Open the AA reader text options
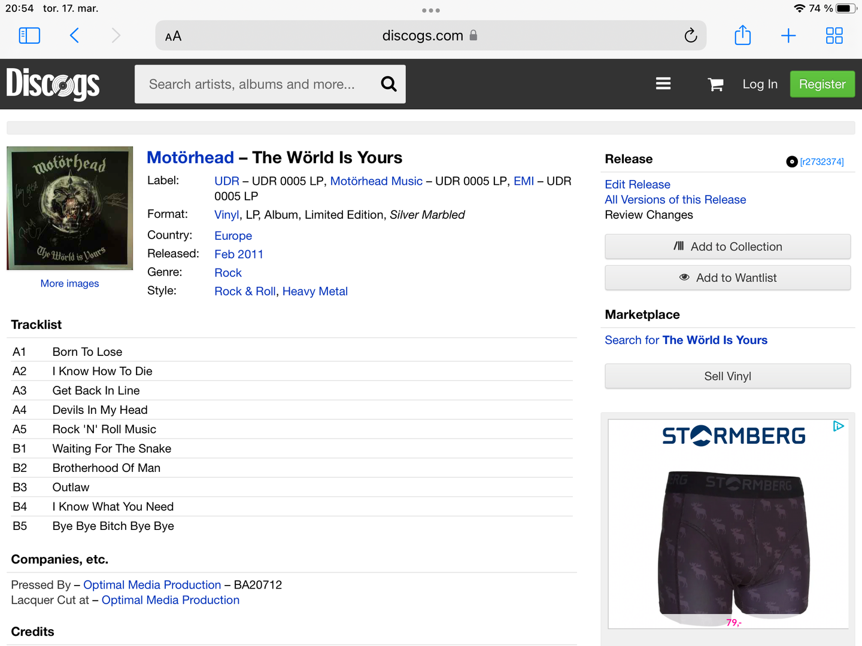This screenshot has height=646, width=862. coord(173,36)
